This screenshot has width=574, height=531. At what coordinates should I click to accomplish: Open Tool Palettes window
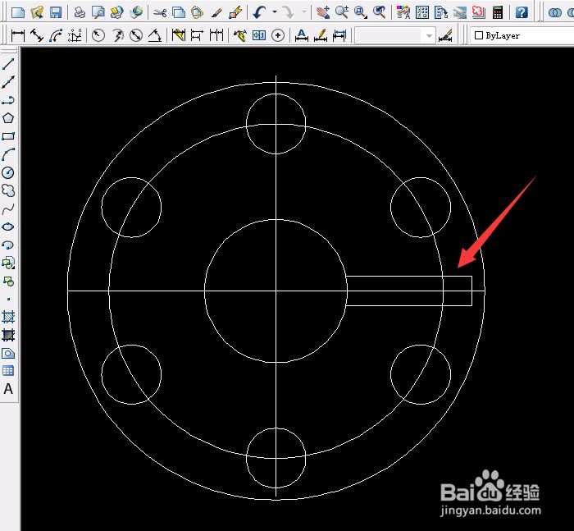point(441,12)
